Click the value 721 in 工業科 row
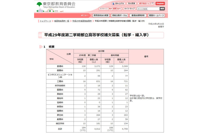 click(x=126, y=81)
